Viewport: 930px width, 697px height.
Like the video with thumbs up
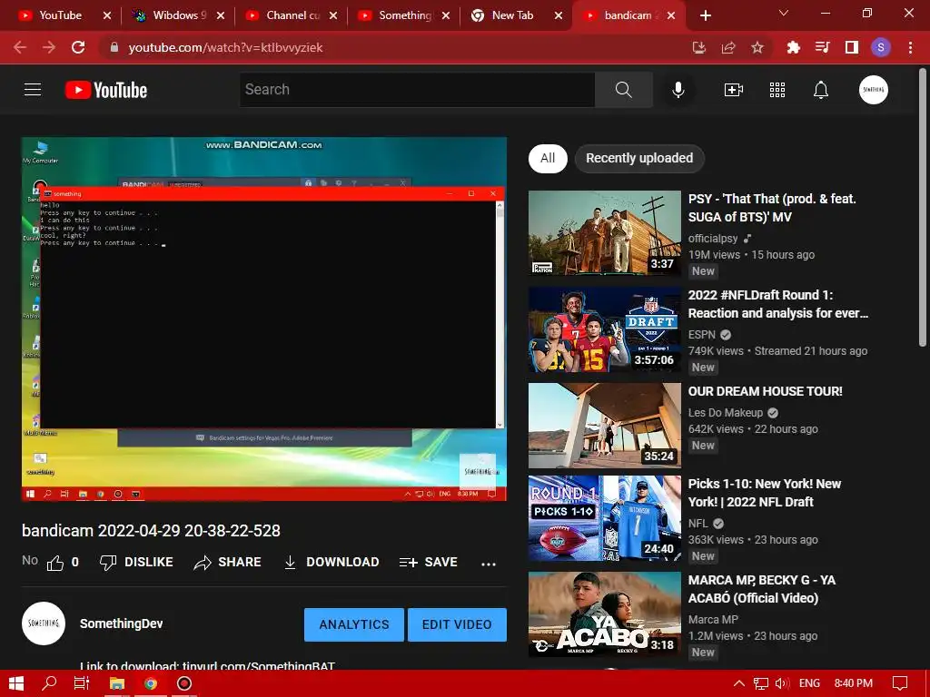click(55, 563)
